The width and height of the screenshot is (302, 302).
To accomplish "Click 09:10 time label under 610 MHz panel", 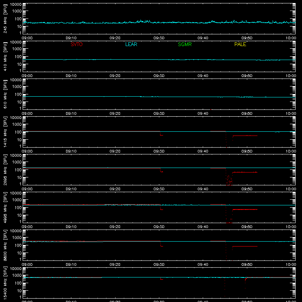I will pos(71,114).
